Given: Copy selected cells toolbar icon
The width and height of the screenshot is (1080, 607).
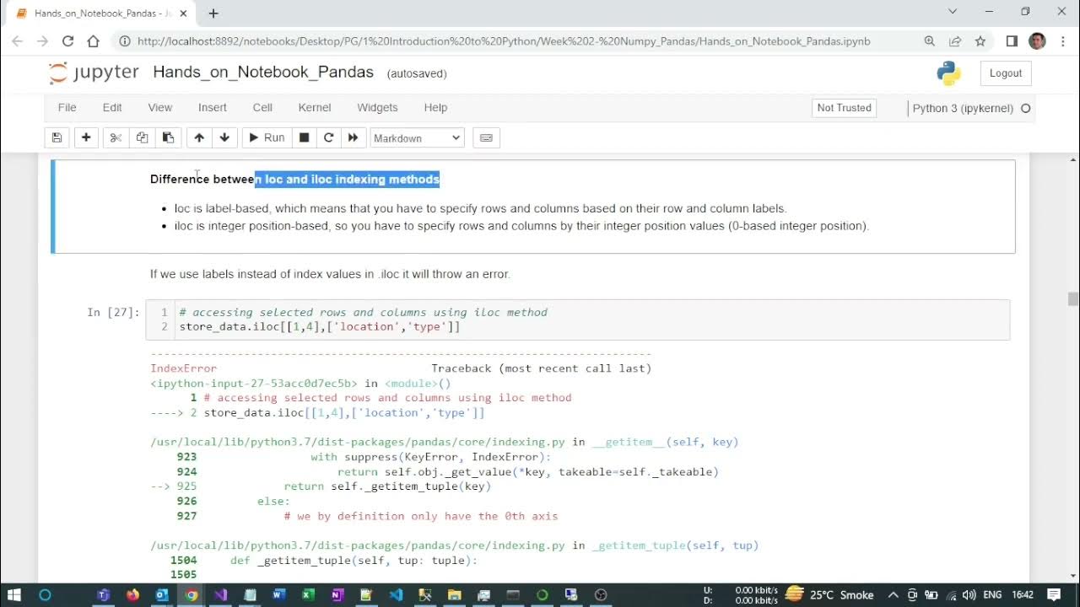Looking at the screenshot, I should point(142,137).
